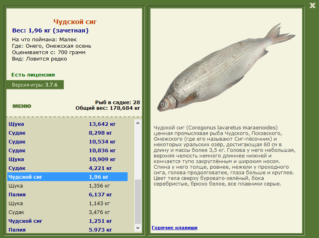Open the МЕНЮ button
The height and width of the screenshot is (238, 319).
click(x=22, y=106)
